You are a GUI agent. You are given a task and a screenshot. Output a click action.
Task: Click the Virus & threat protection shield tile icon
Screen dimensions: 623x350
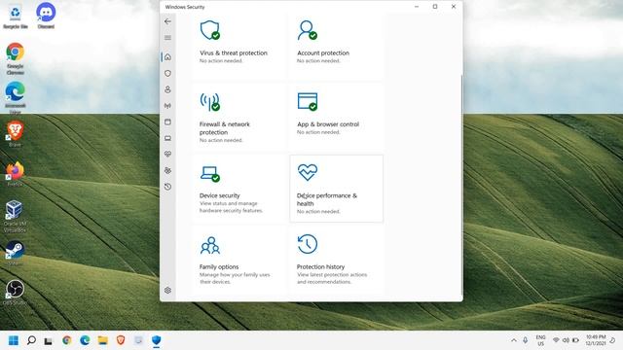[210, 30]
